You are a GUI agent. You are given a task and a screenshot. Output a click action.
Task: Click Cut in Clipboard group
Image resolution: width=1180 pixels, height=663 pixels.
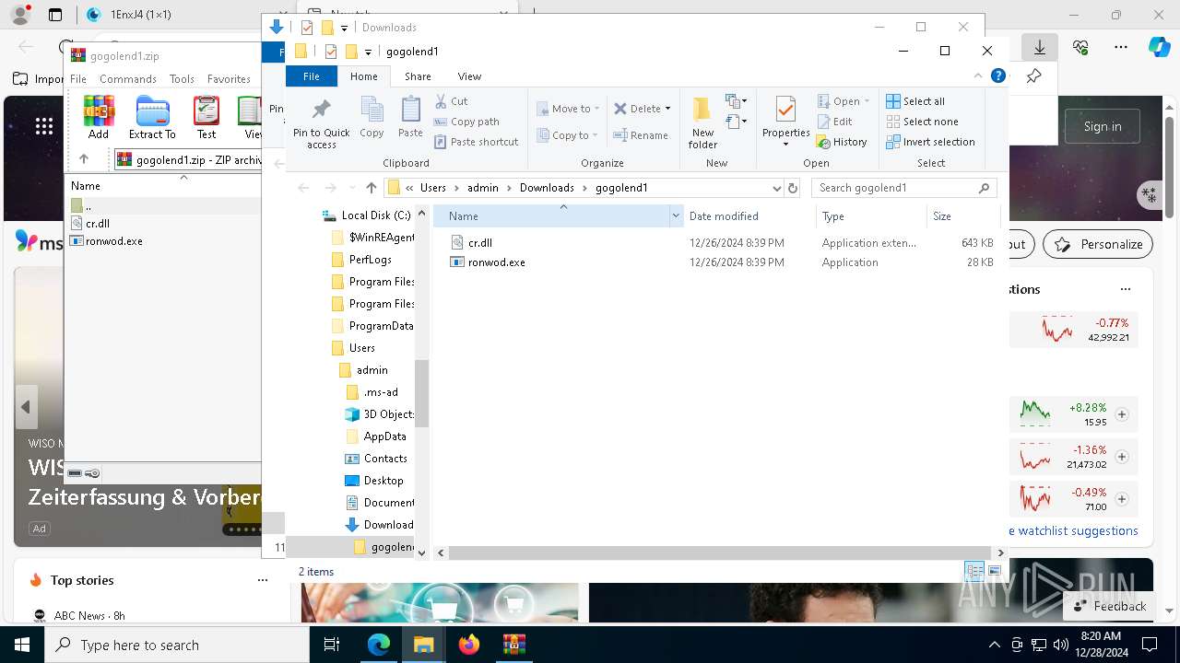point(451,101)
